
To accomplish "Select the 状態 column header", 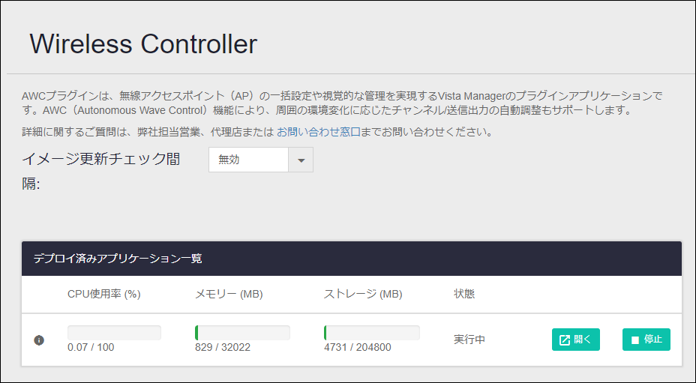I will [x=463, y=294].
